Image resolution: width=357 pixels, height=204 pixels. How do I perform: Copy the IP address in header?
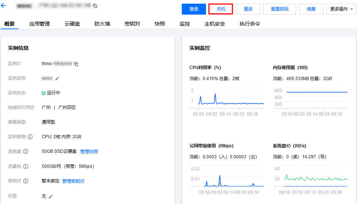[x=95, y=6]
